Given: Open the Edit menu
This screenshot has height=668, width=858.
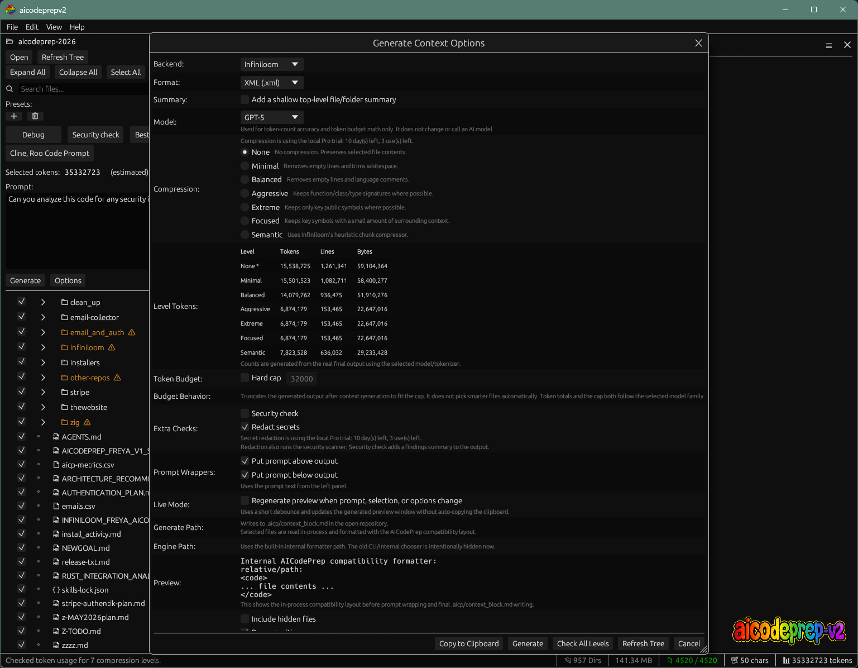Looking at the screenshot, I should click(x=32, y=27).
